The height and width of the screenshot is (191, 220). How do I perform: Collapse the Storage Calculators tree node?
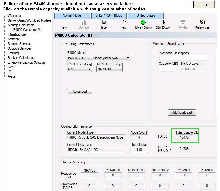tap(5, 25)
